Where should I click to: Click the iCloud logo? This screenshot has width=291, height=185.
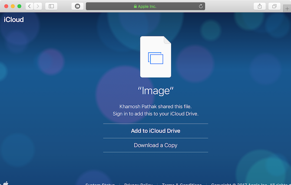pyautogui.click(x=14, y=19)
